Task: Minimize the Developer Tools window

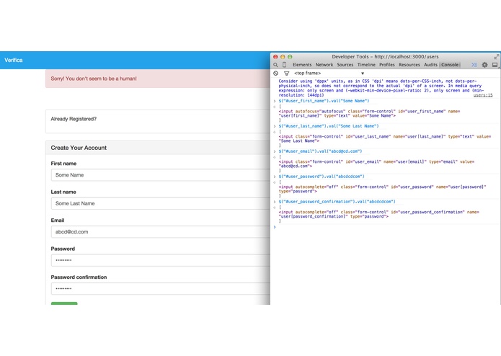Action: pyautogui.click(x=283, y=57)
